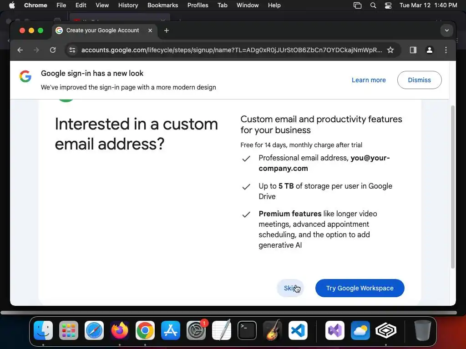Open Stage Manager icon in menu bar

pos(357,5)
